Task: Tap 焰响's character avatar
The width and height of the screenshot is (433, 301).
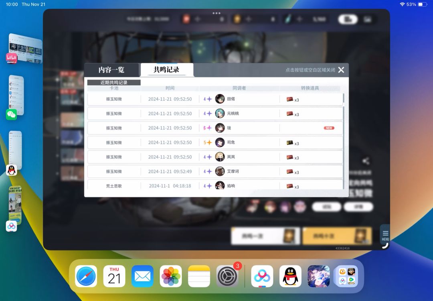Action: [220, 185]
